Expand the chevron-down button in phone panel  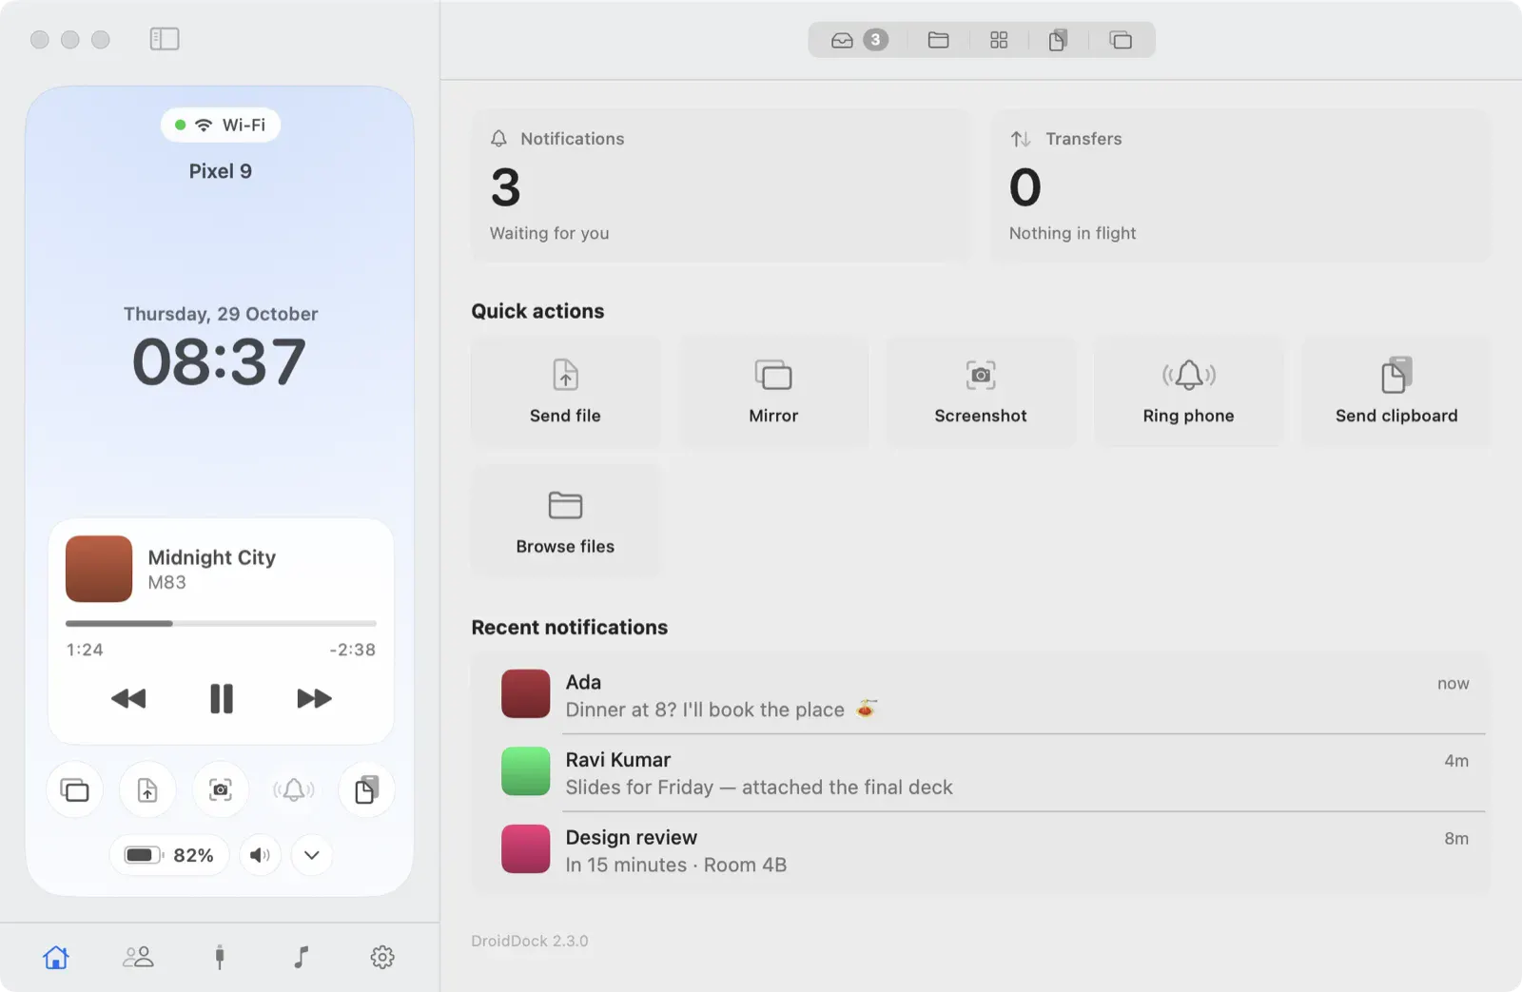[x=311, y=855]
